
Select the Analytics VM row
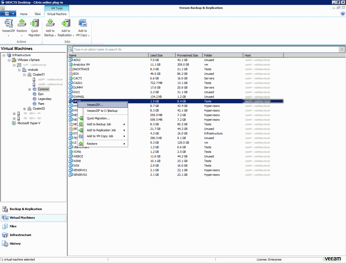[x=176, y=65]
